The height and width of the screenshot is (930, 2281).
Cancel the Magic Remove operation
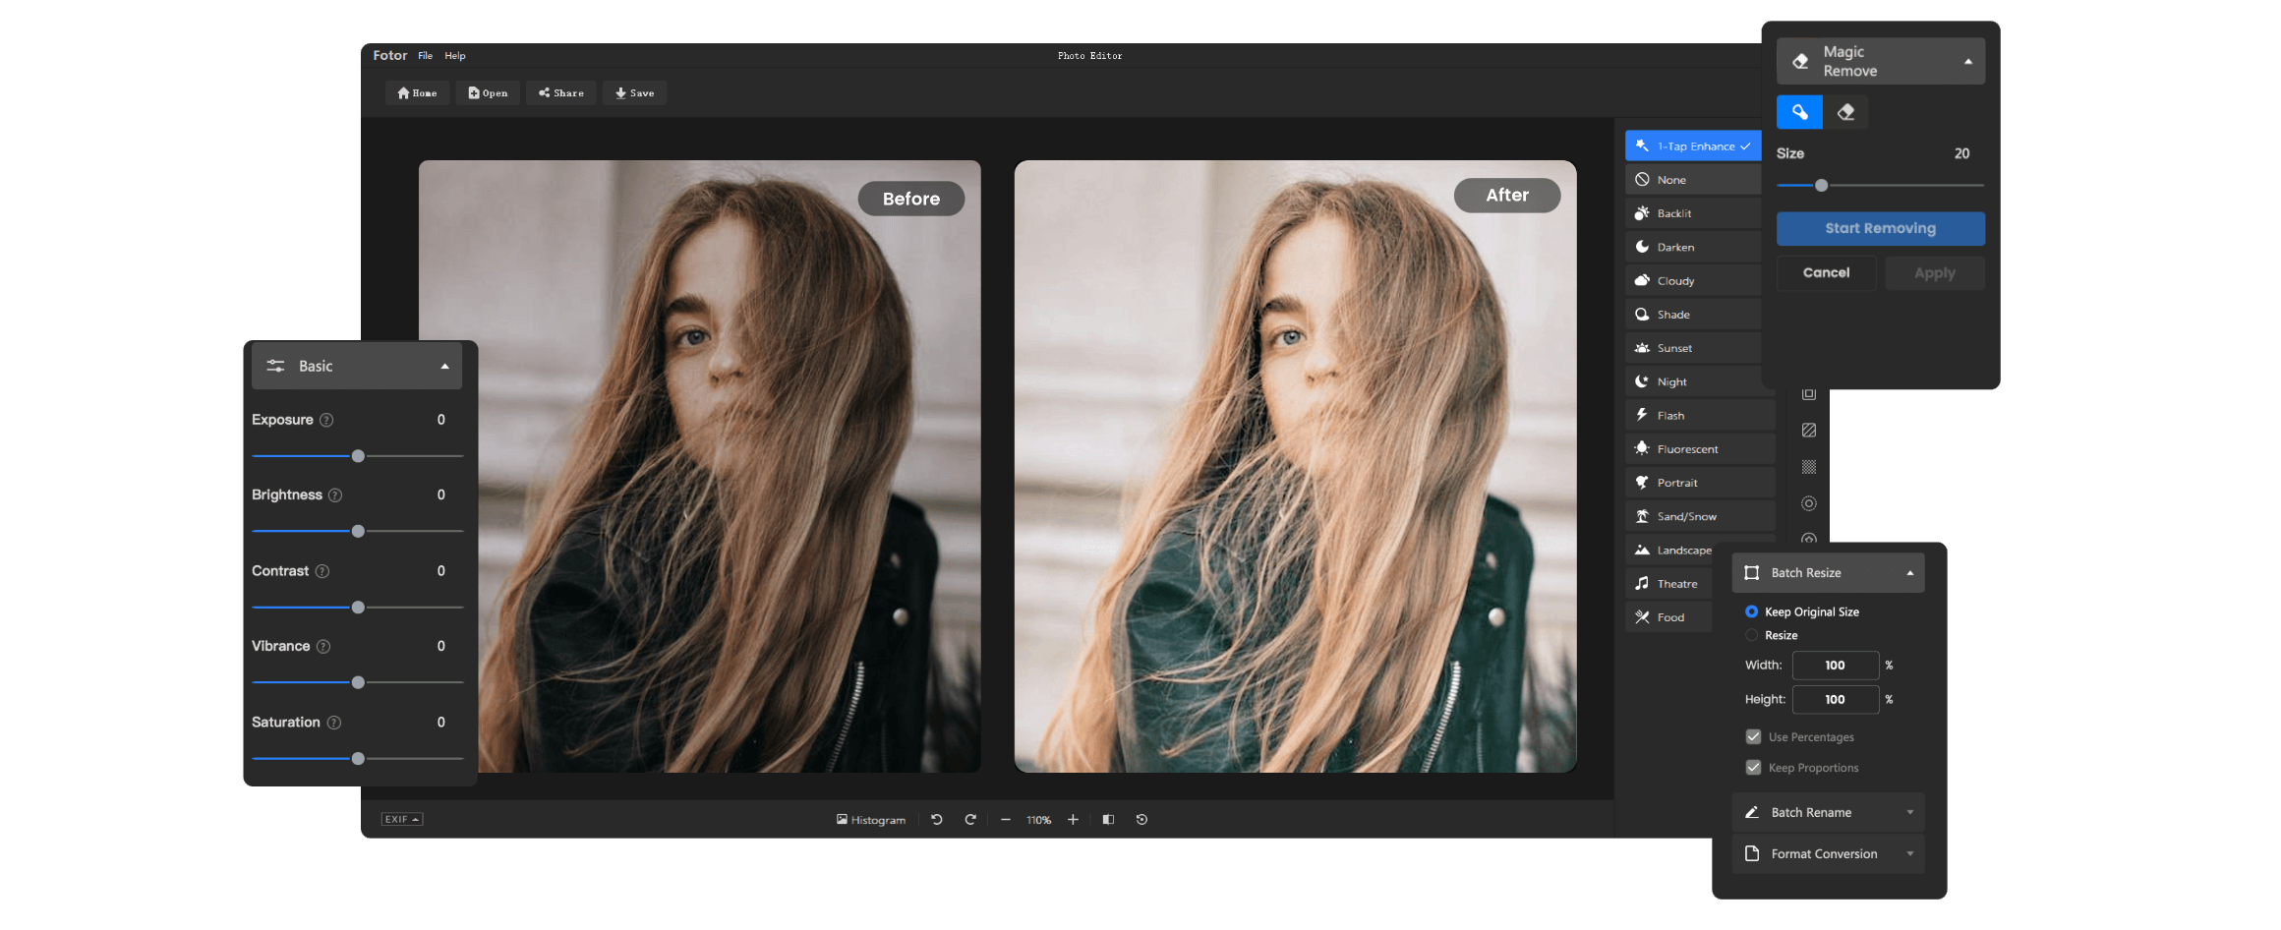pyautogui.click(x=1826, y=272)
